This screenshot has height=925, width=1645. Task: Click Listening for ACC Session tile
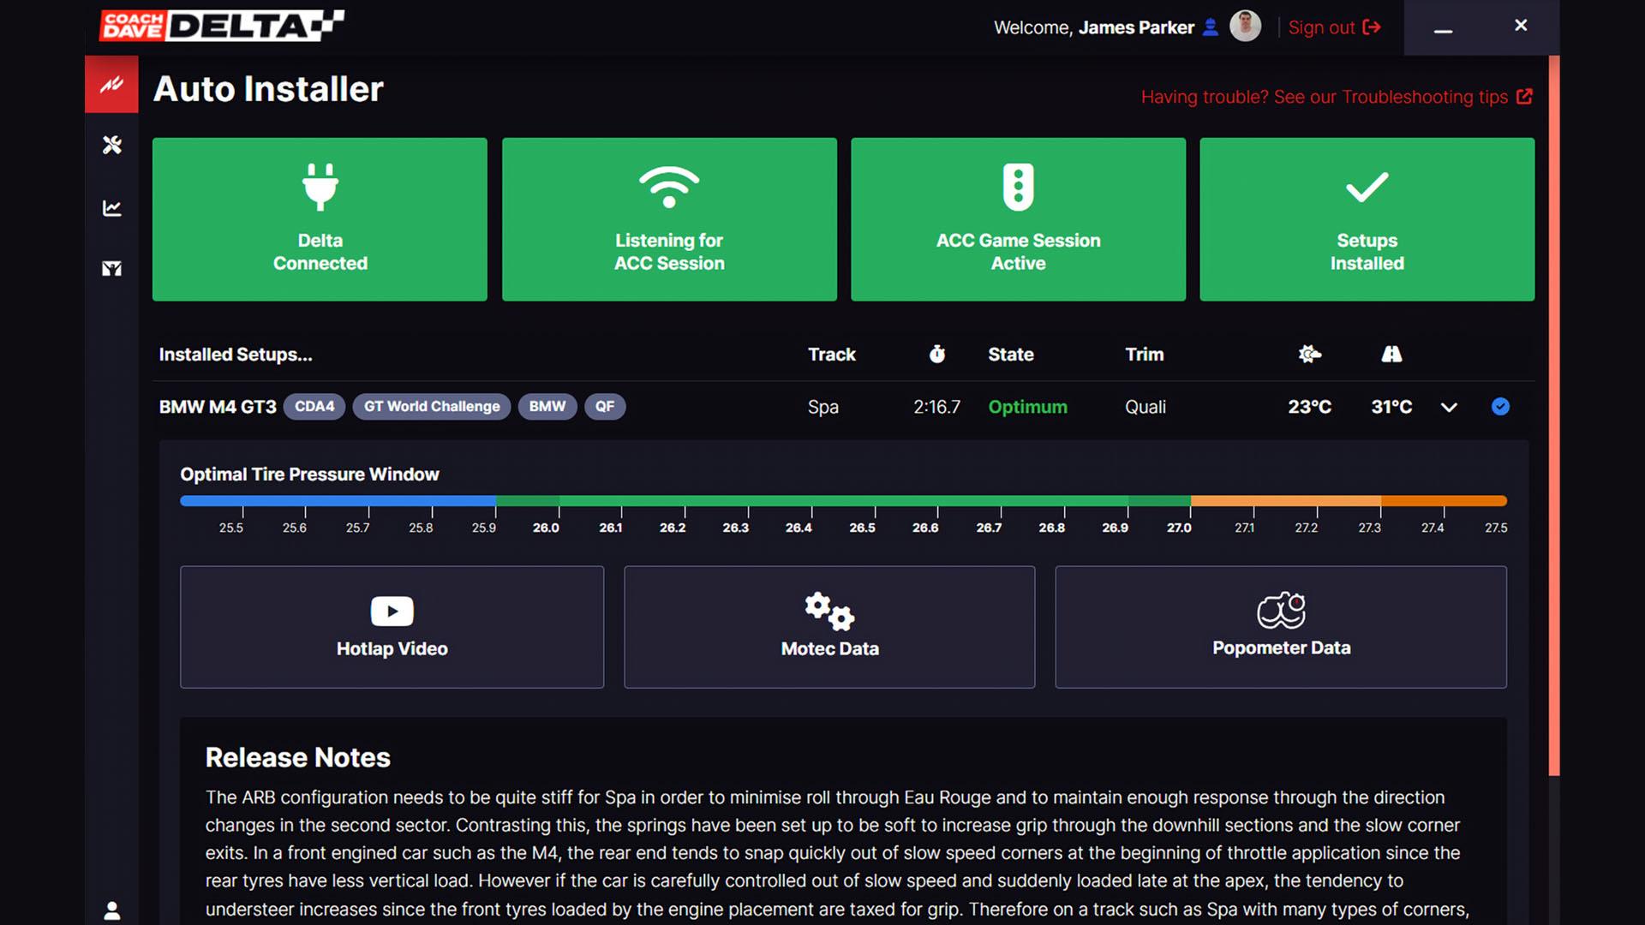point(669,219)
